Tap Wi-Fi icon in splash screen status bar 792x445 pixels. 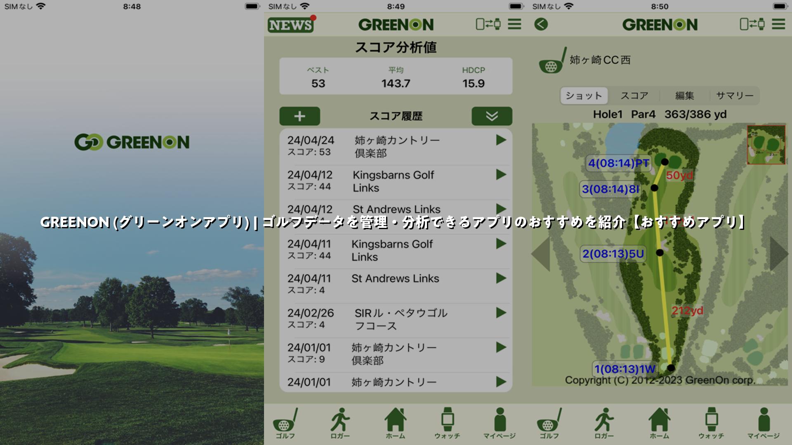[x=40, y=6]
